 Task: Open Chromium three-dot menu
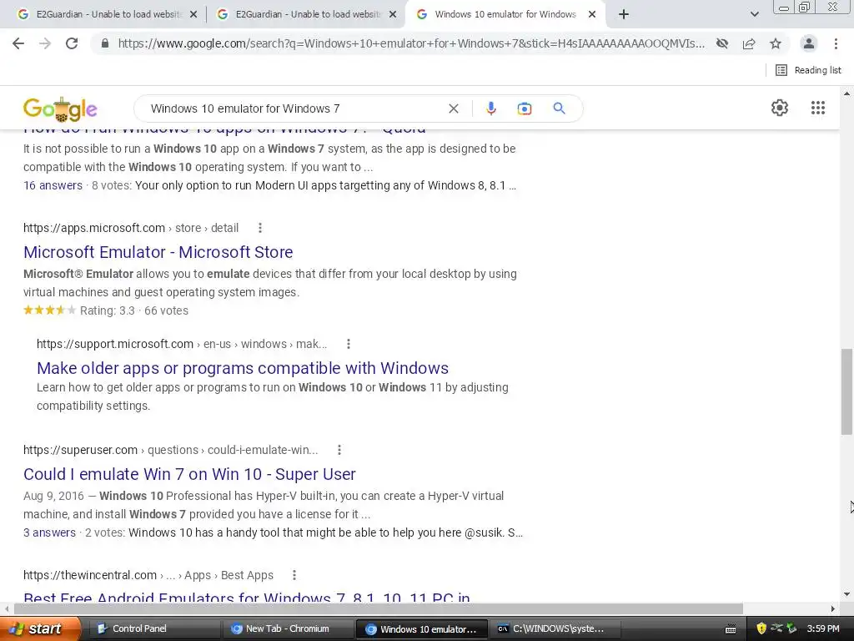point(836,43)
